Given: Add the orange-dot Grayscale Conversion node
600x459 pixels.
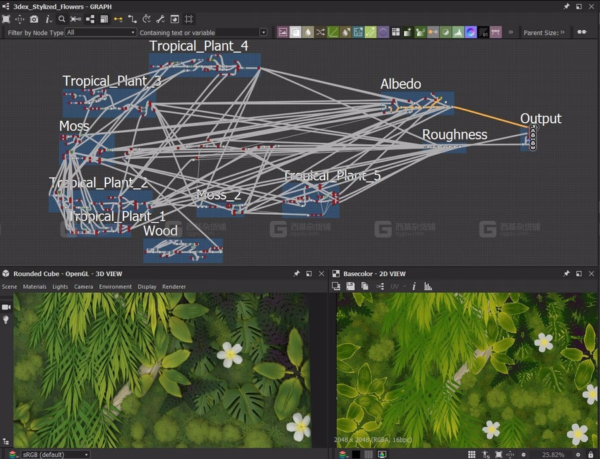Looking at the screenshot, I should coord(433,32).
